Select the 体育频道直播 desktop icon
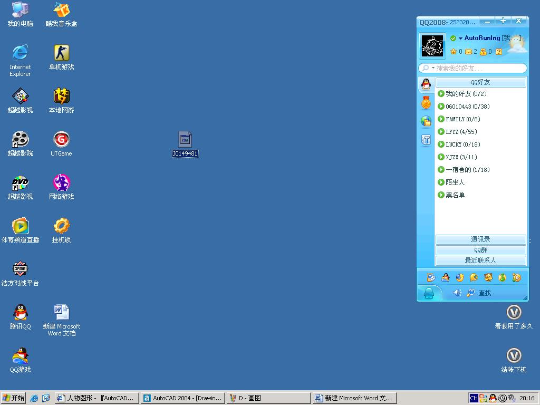 [21, 230]
